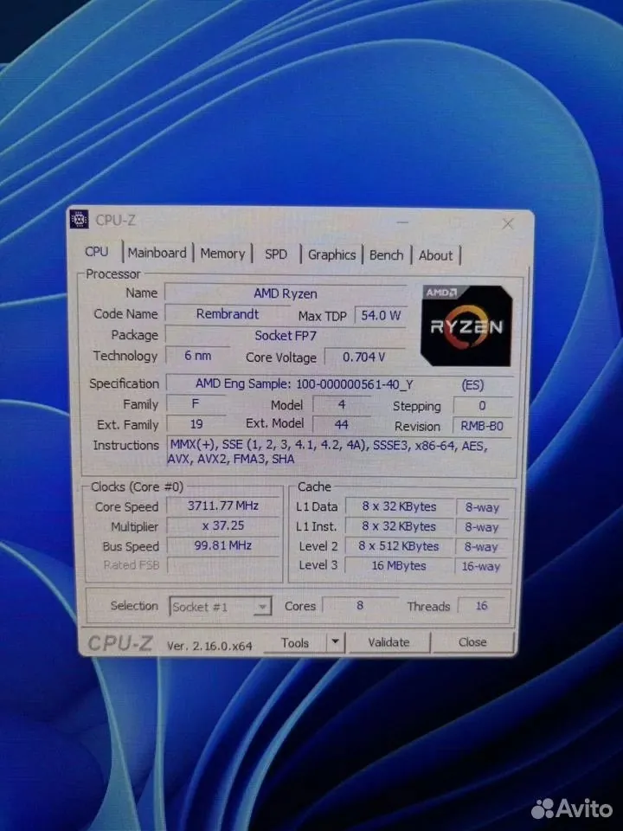The image size is (623, 831).
Task: Open the Mainboard tab
Action: pyautogui.click(x=157, y=253)
